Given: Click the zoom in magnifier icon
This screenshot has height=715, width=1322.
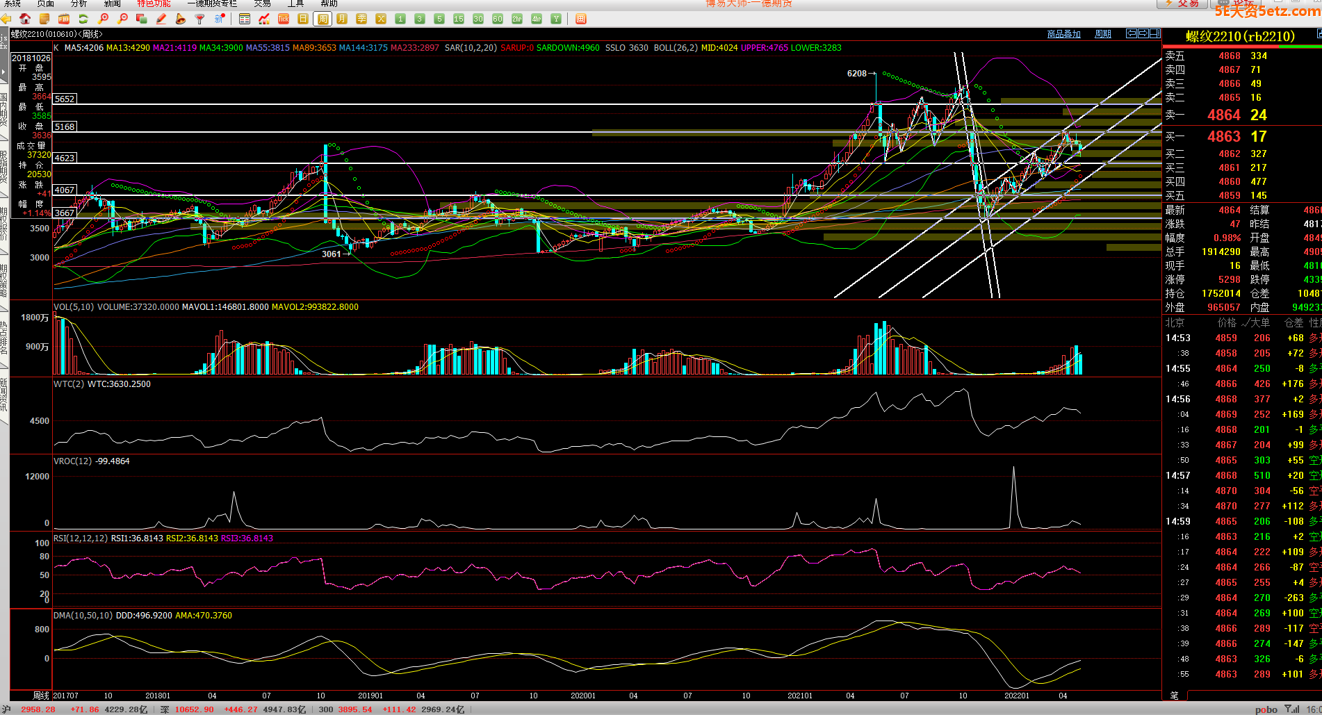Looking at the screenshot, I should [x=103, y=19].
